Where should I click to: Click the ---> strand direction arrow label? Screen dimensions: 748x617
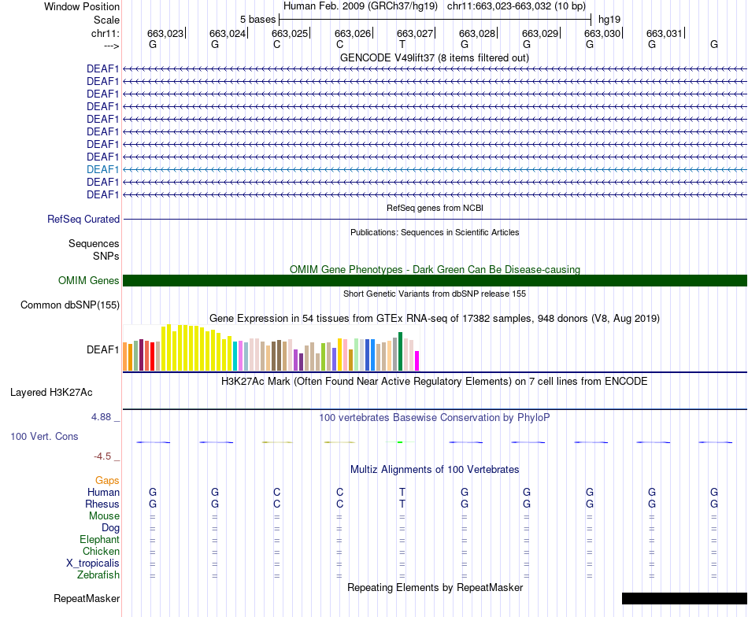point(111,46)
